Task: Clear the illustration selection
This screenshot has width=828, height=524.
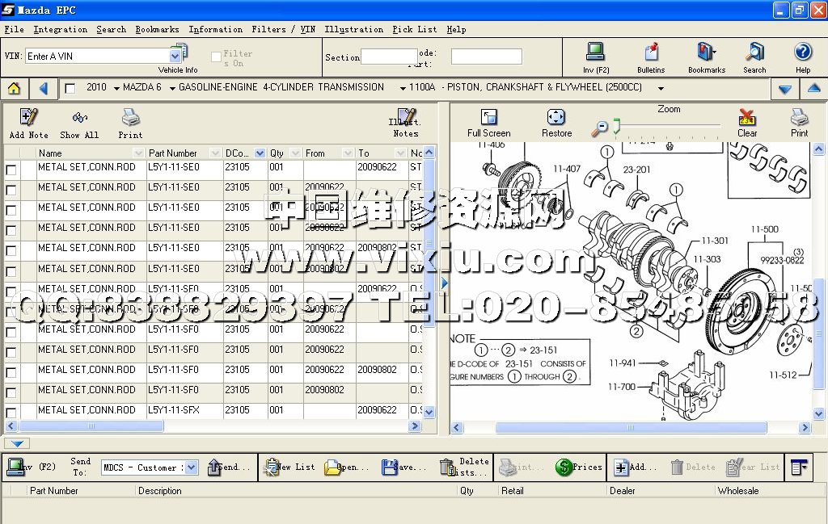Action: 747,118
